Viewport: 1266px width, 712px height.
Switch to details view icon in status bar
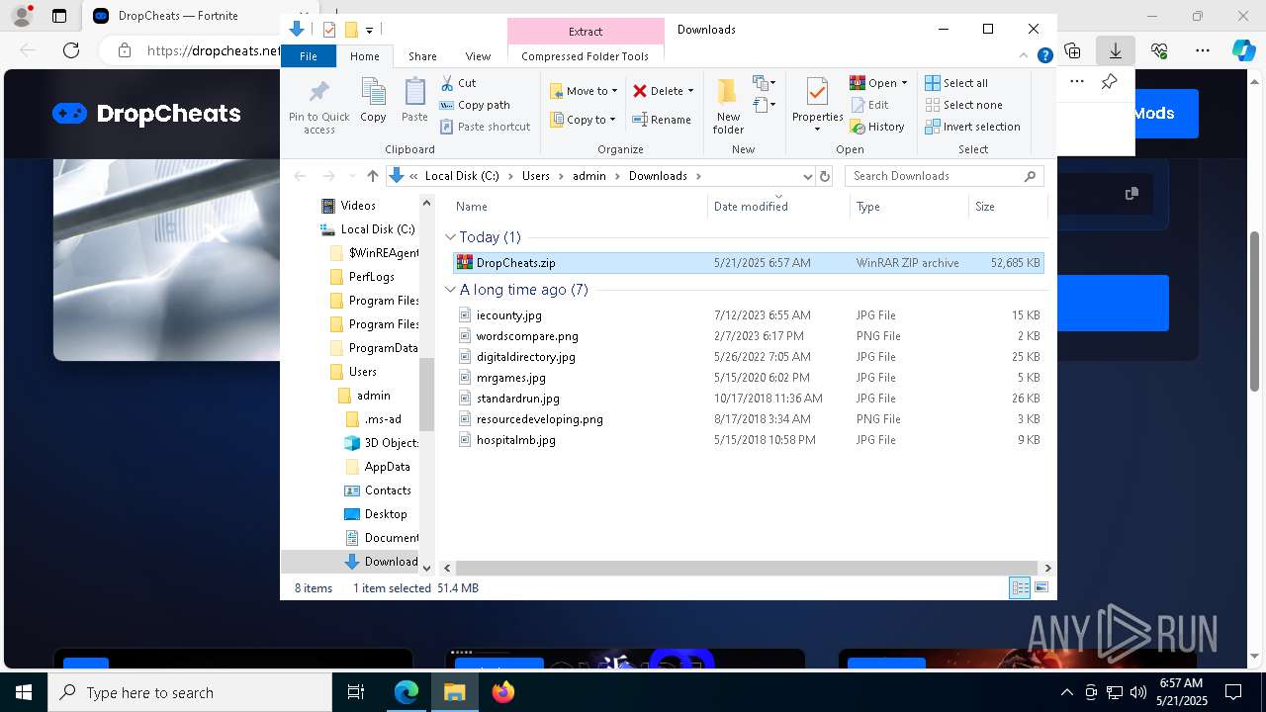1020,588
